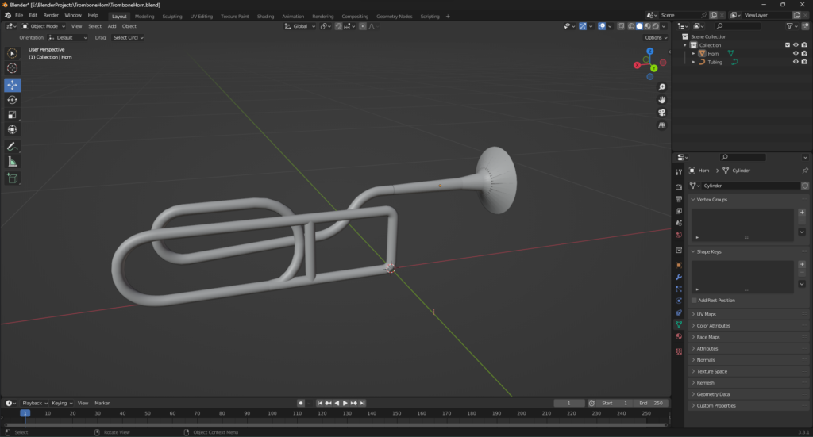Select the Move tool in left toolbar
The height and width of the screenshot is (437, 813).
click(12, 84)
